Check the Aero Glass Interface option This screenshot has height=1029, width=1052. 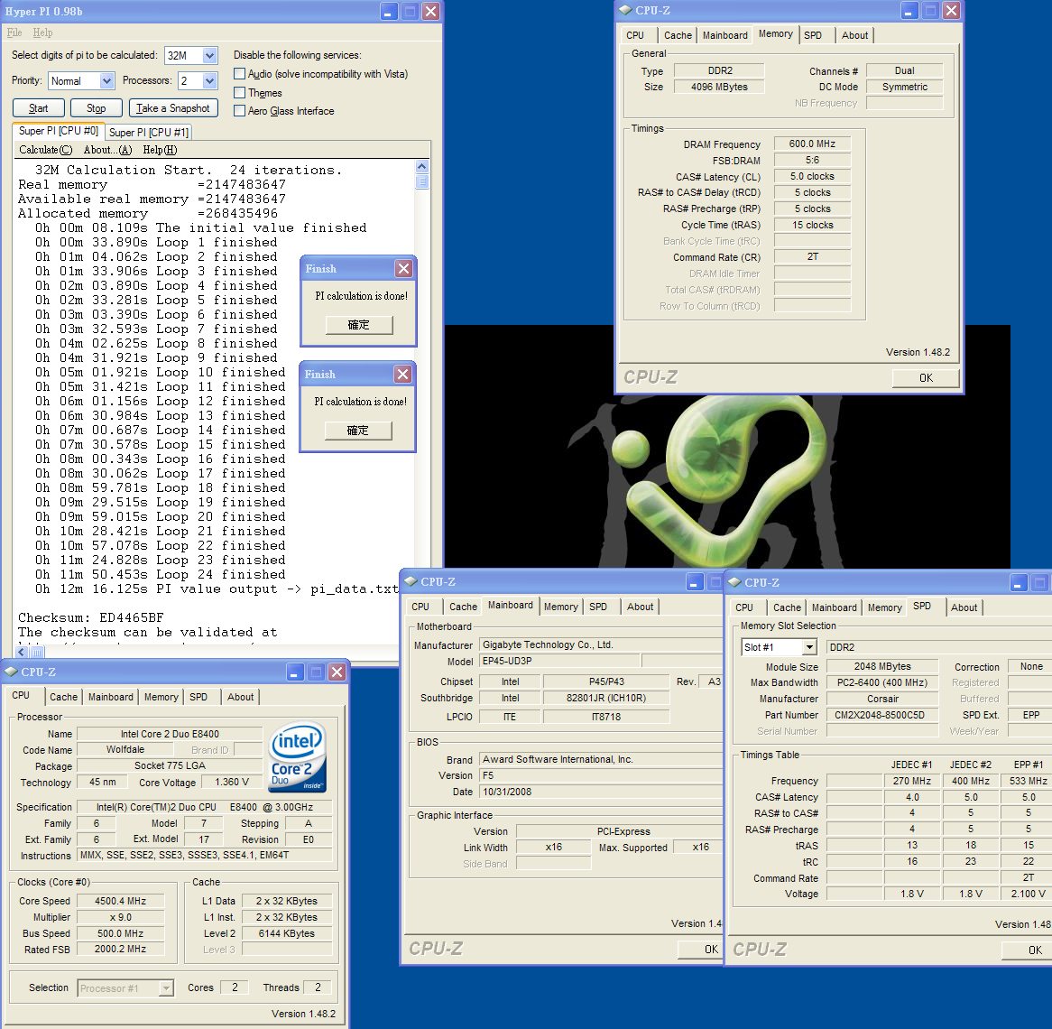point(239,111)
